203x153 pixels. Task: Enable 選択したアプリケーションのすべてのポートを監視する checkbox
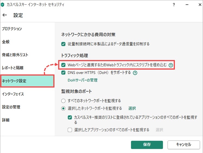pos(70,130)
